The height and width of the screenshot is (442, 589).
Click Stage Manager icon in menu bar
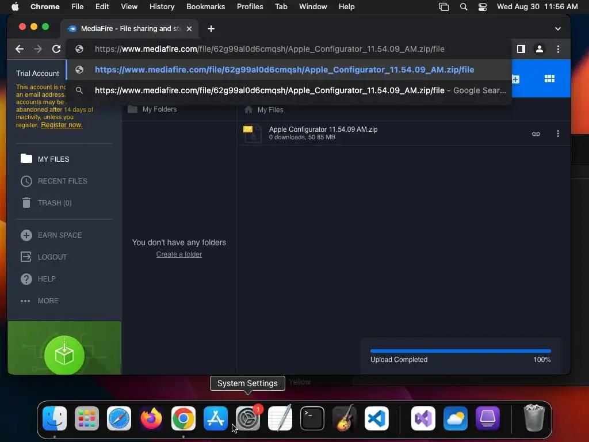pos(443,7)
